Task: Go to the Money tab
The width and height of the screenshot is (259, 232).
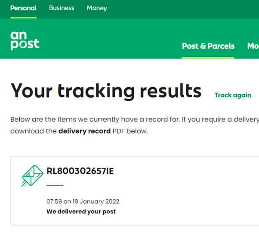Action: coord(97,8)
